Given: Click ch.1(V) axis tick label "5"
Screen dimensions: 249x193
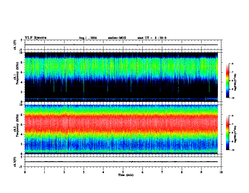Looking at the screenshot, I should [x=22, y=40].
